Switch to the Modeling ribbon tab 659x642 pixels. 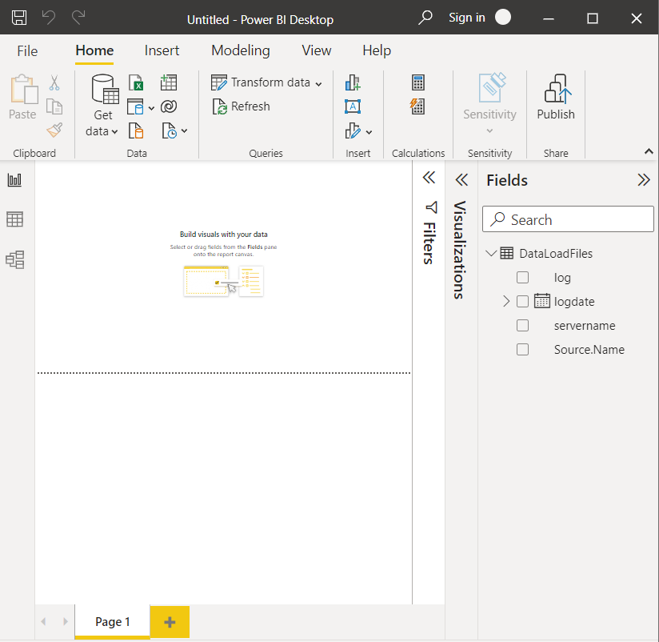click(241, 51)
